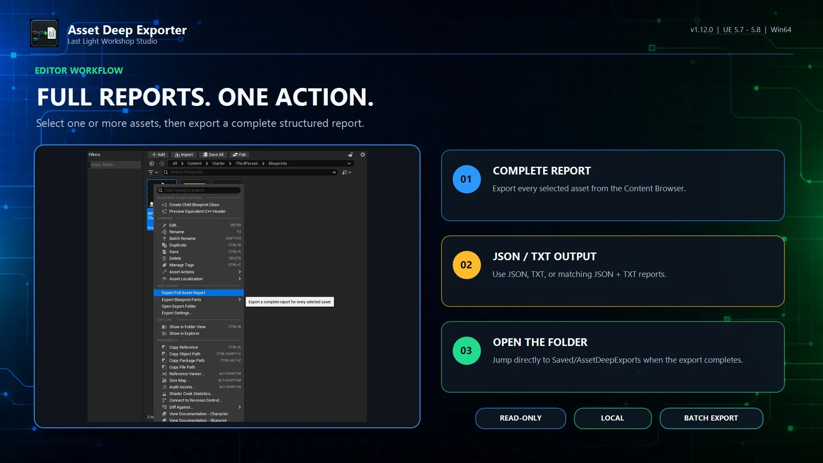Select the Content breadcrumb
823x463 pixels.
[194, 163]
